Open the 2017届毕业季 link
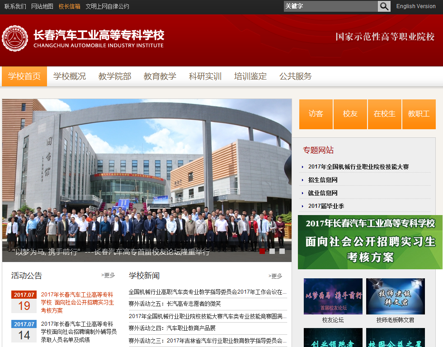The image size is (443, 347). coord(326,206)
